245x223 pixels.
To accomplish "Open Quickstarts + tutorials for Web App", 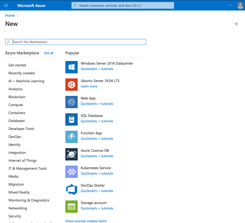I will tap(97, 104).
